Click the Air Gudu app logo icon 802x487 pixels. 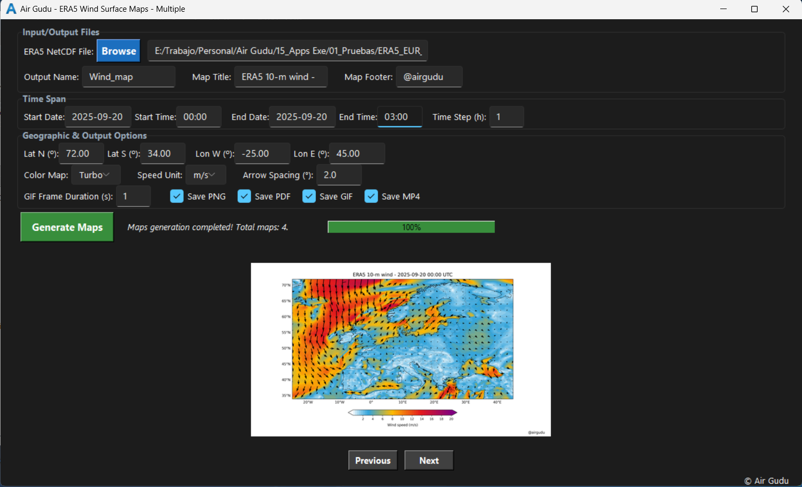[11, 9]
